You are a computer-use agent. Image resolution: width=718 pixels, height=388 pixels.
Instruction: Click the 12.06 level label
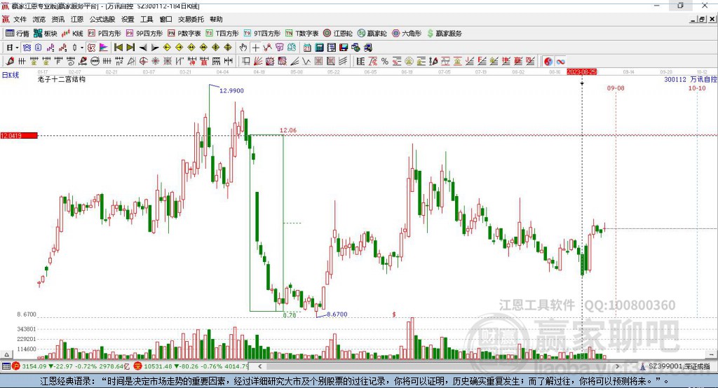(288, 130)
